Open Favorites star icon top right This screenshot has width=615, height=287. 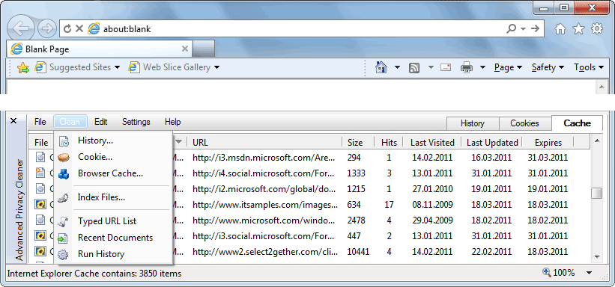[578, 28]
